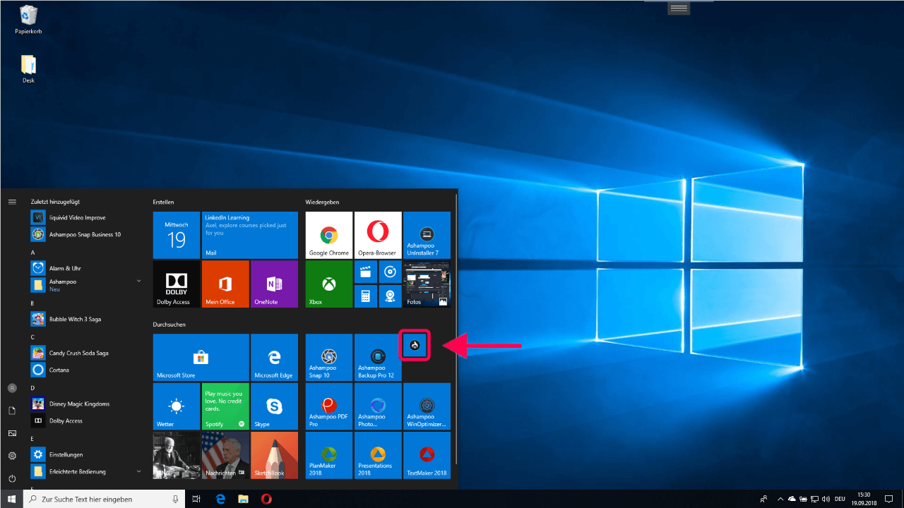Open the volume speaker tray icon
The height and width of the screenshot is (508, 904).
tap(826, 499)
